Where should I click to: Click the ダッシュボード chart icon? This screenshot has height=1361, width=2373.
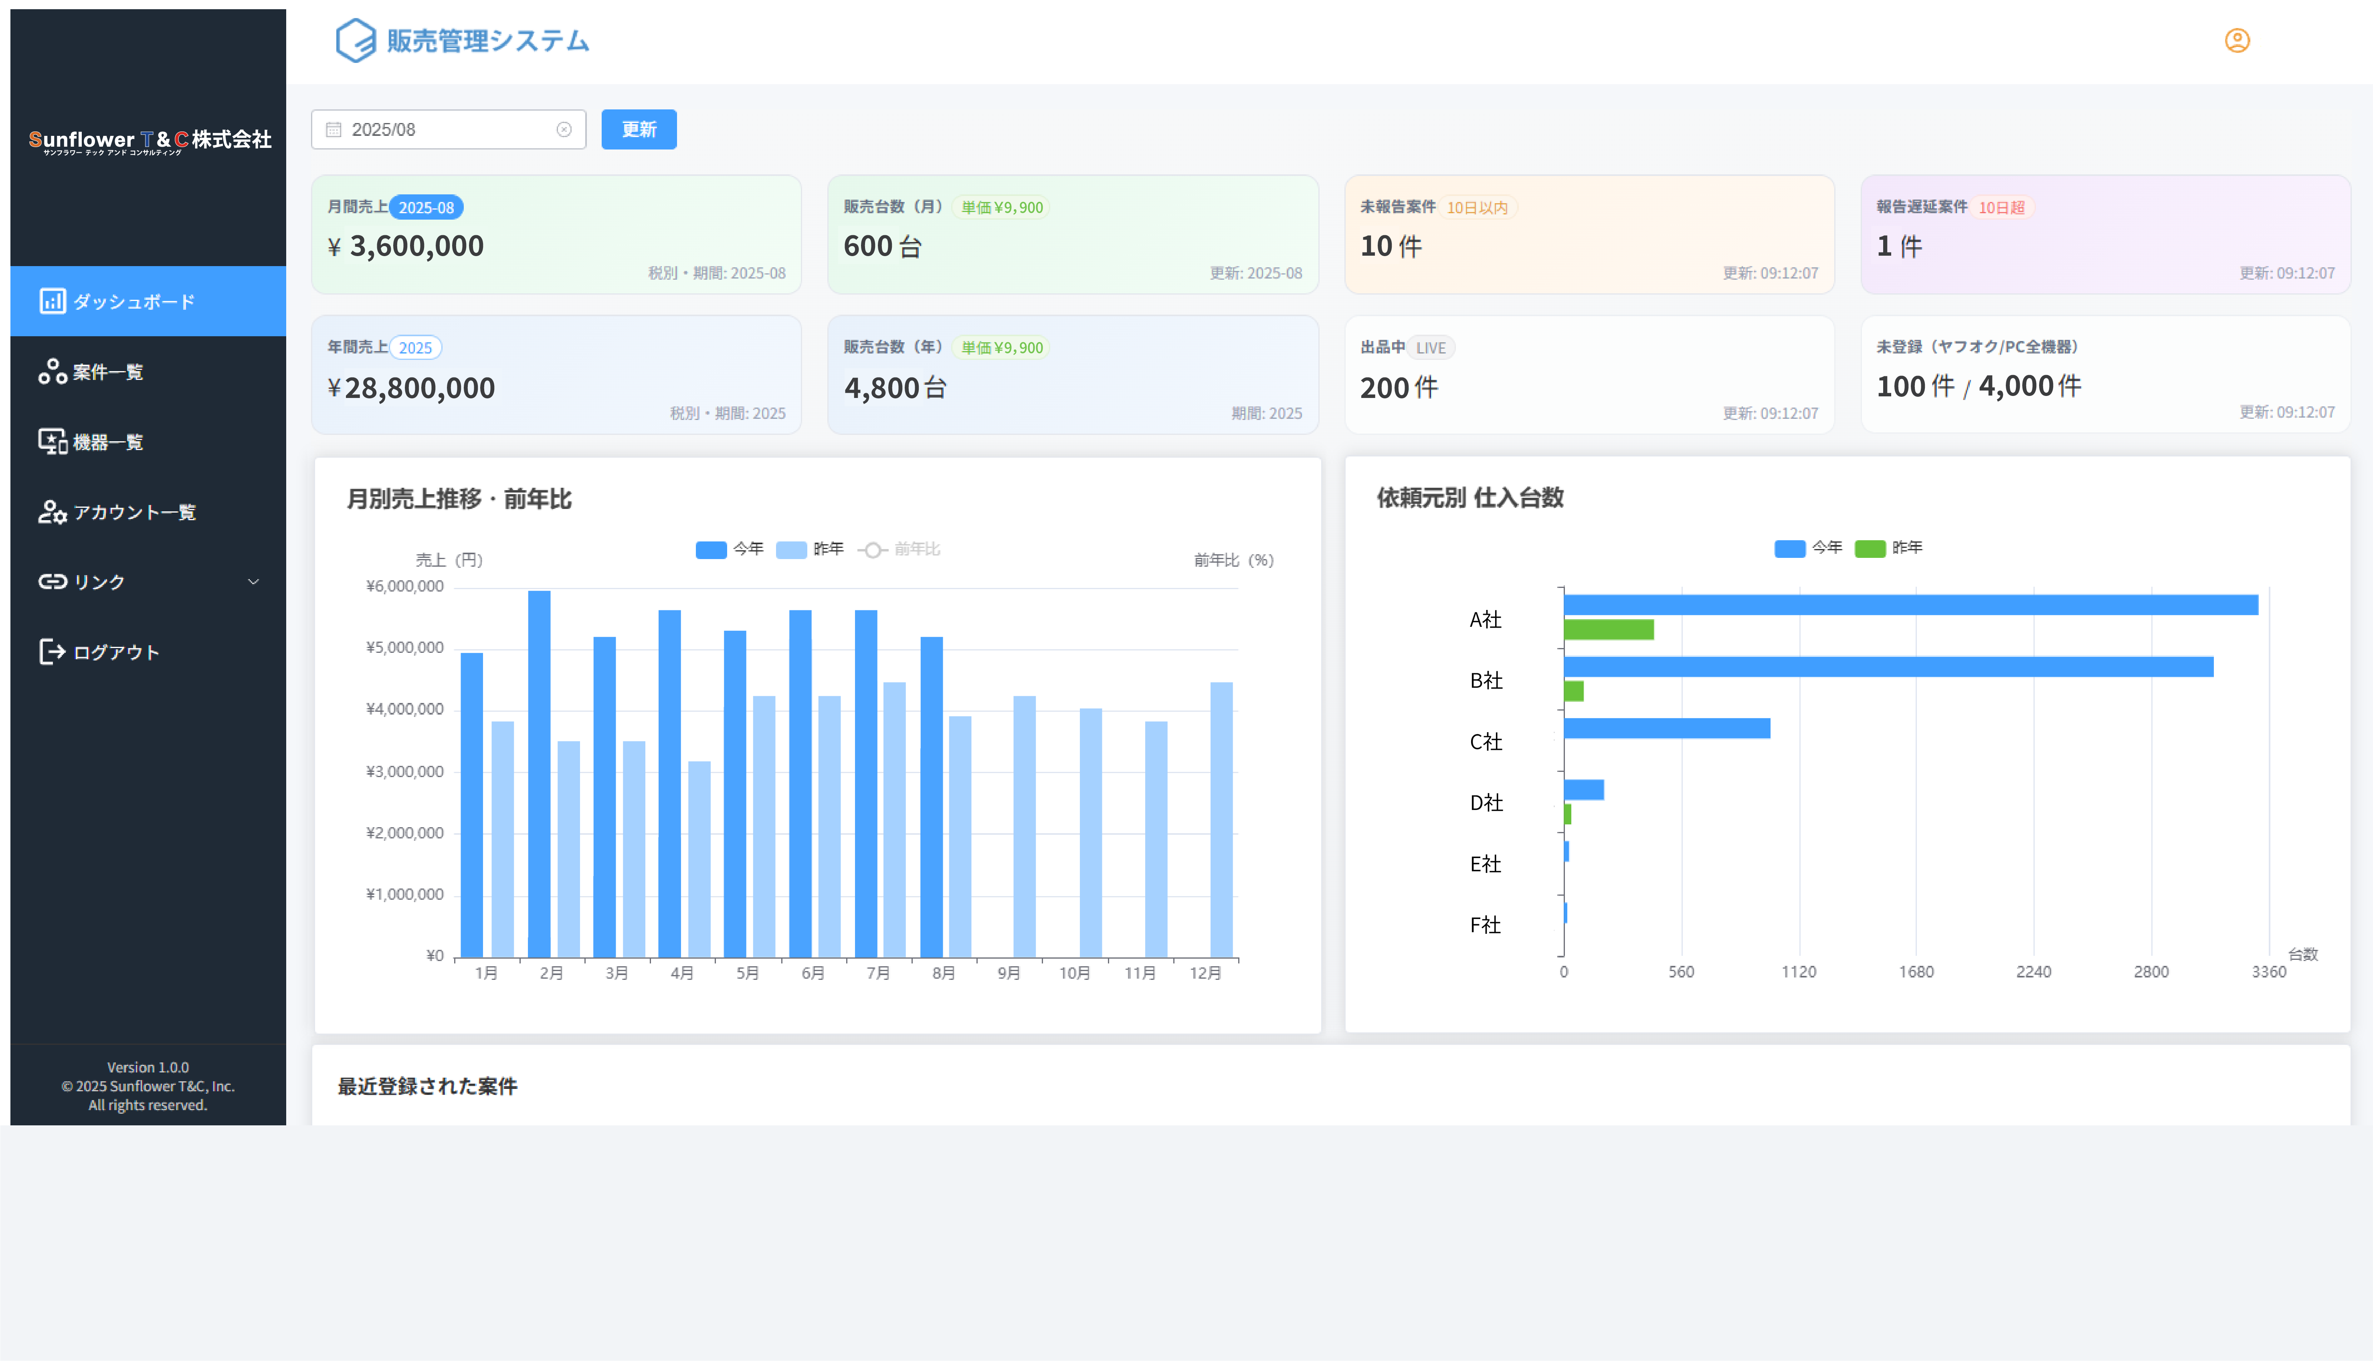click(53, 301)
